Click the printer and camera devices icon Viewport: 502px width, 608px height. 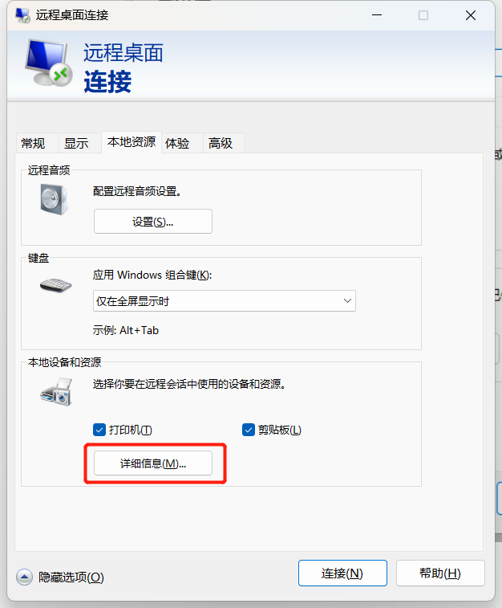pos(56,392)
